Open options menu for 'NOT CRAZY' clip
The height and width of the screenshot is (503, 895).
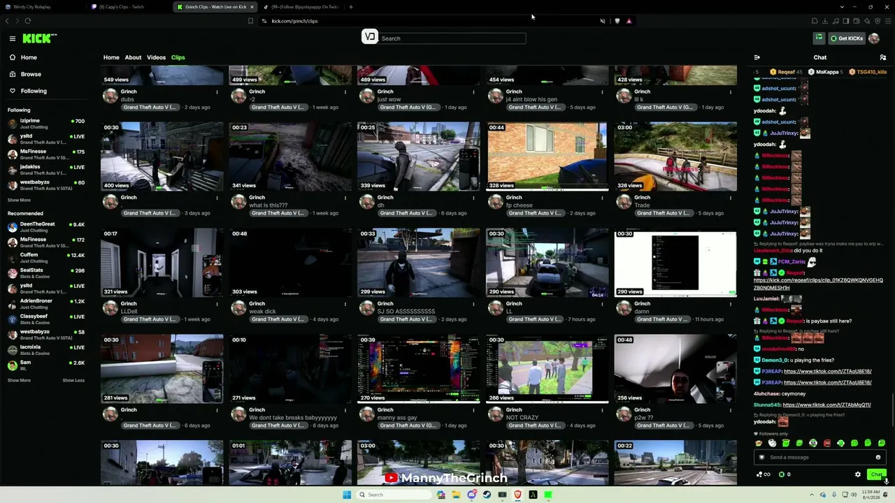[602, 410]
